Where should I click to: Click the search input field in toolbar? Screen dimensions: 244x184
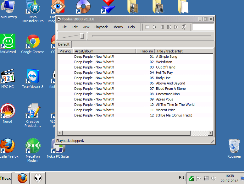pyautogui.click(x=203, y=27)
